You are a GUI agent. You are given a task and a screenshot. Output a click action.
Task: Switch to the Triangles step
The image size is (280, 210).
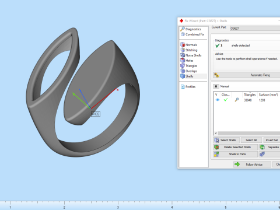pos(189,66)
